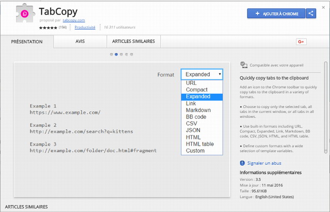Choose JSON in the Format list
Viewport: 330px width, 212px height.
click(202, 130)
